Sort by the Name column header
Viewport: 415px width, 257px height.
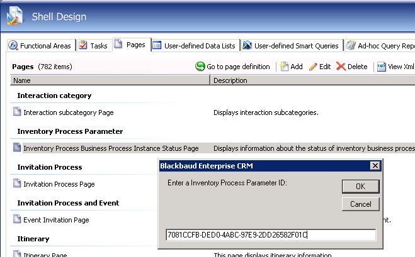[110, 80]
